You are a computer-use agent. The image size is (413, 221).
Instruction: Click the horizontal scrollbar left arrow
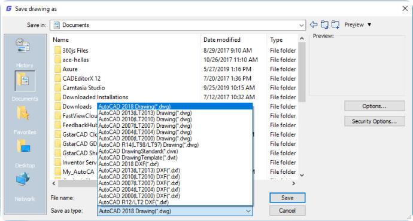pos(54,183)
